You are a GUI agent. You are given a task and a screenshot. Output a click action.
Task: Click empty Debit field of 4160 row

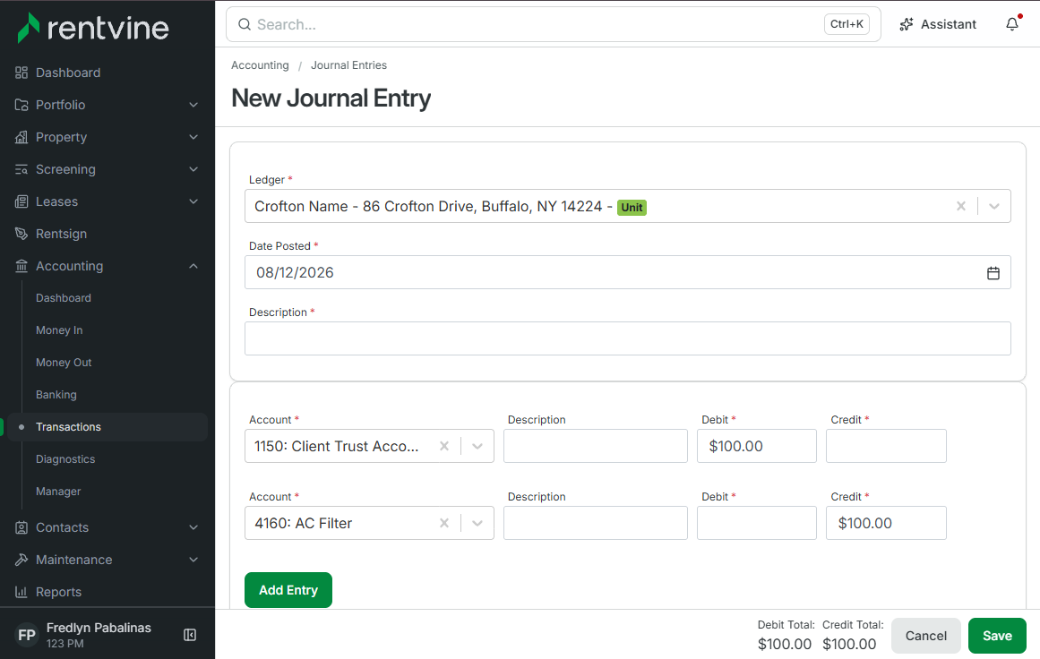[x=757, y=523]
